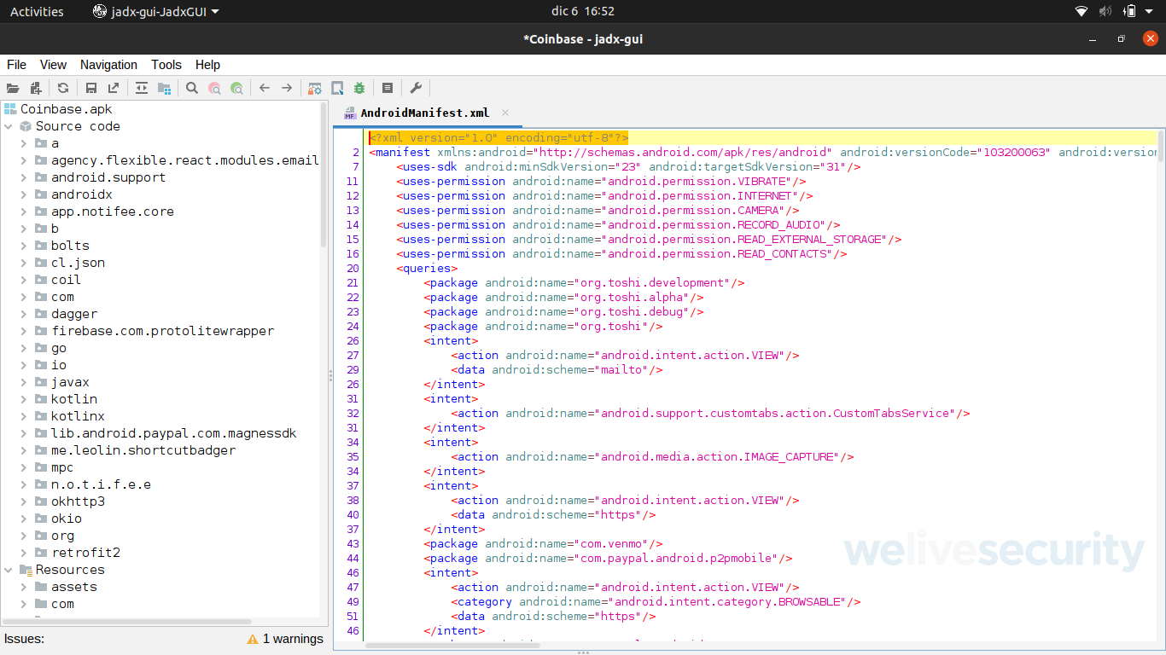Click the Activities button in top bar

pyautogui.click(x=37, y=11)
